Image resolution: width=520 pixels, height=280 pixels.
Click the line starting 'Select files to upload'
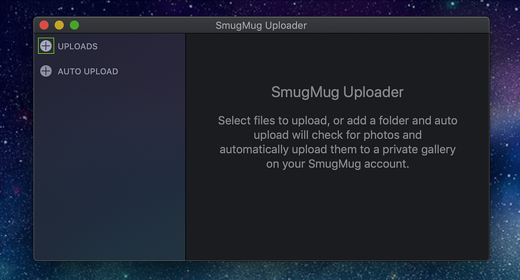[x=337, y=121]
